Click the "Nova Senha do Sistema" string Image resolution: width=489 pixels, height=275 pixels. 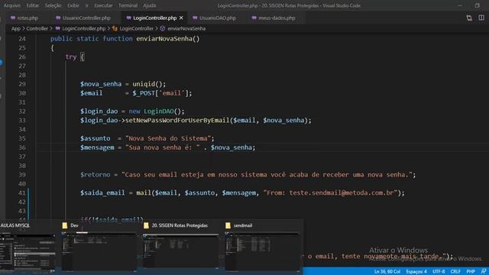(168, 138)
